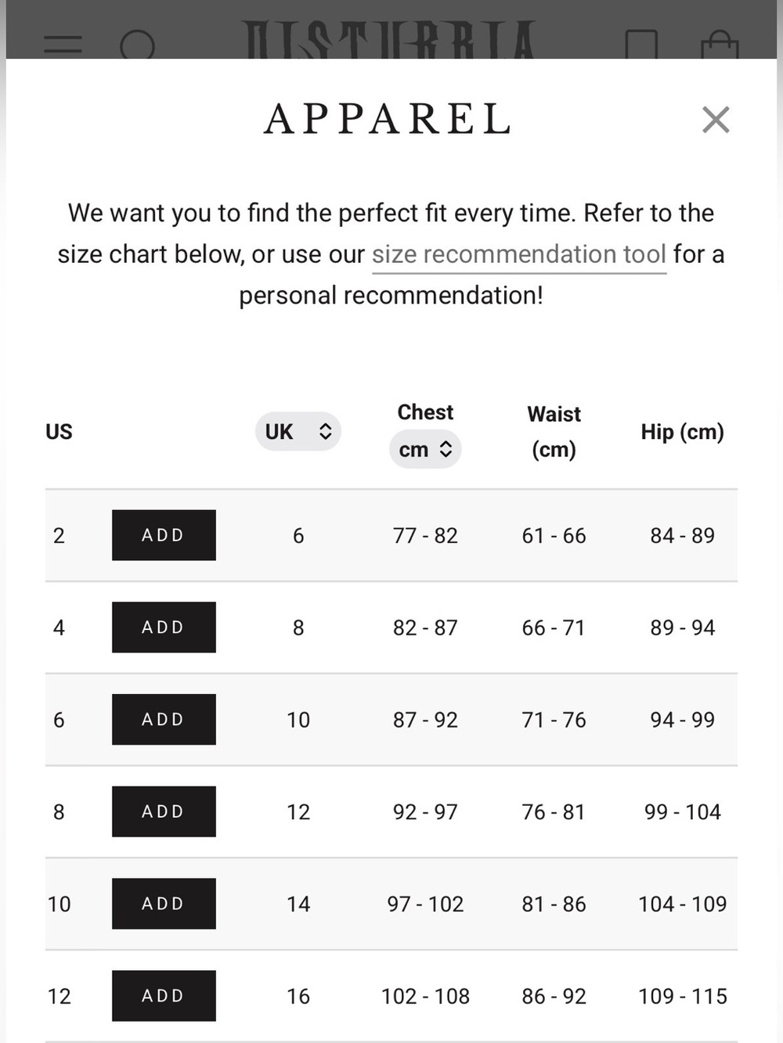
Task: Change the chest unit cm dropdown
Action: point(425,449)
